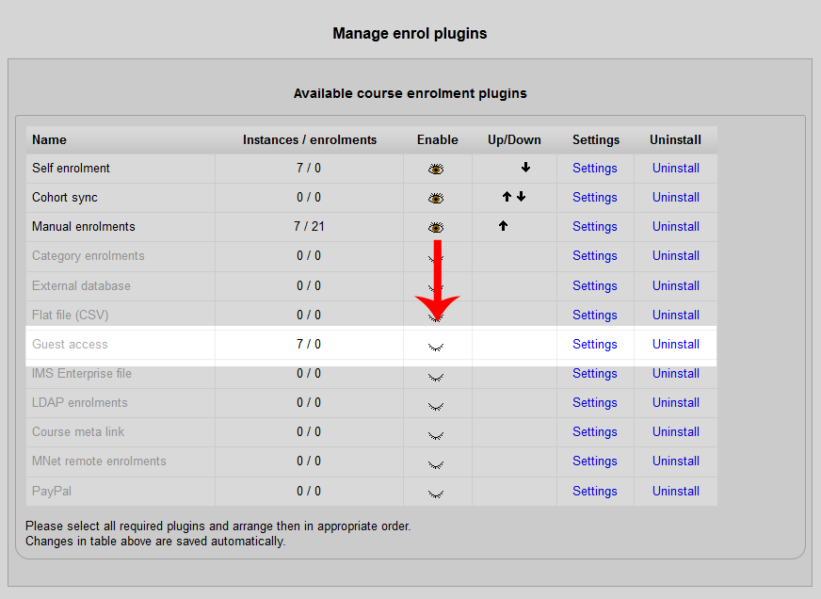Uninstall the LDAP enrolments plugin
Image resolution: width=821 pixels, height=599 pixels.
(676, 403)
